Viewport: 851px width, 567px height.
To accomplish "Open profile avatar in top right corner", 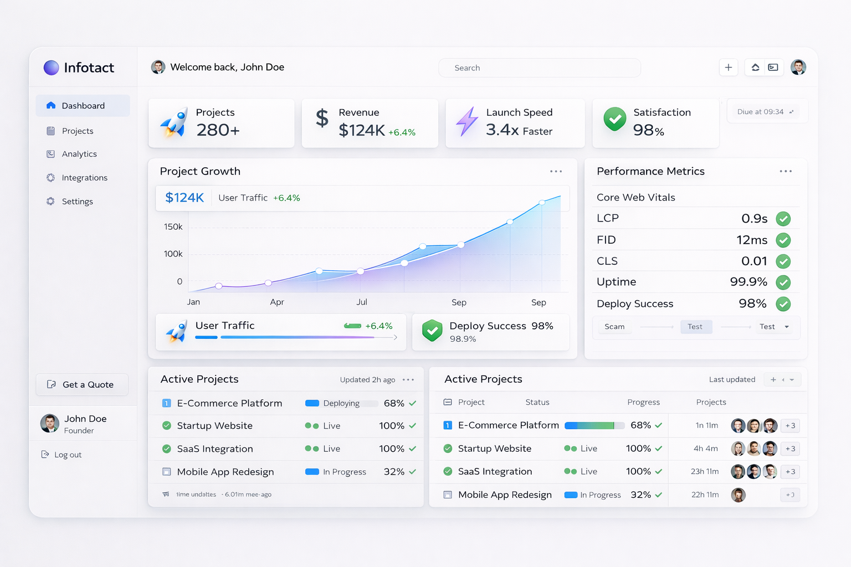I will pos(798,68).
